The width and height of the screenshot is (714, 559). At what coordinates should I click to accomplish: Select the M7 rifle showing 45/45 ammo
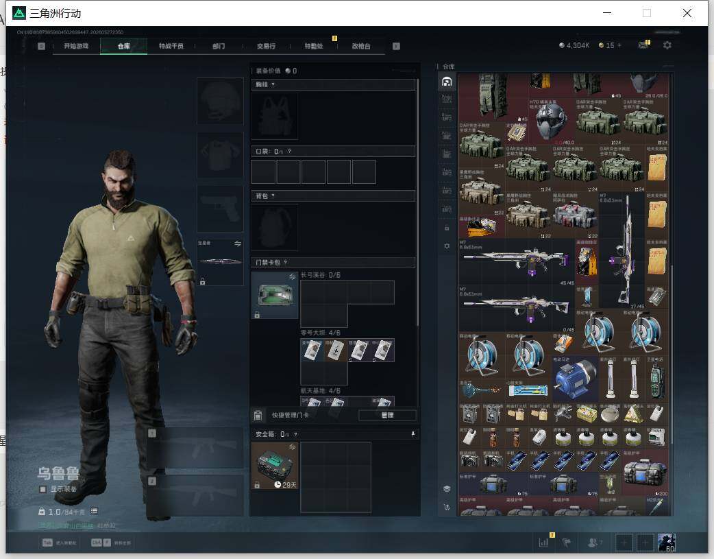[517, 262]
